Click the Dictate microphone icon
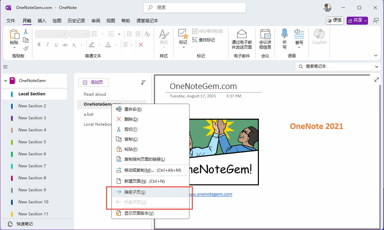Viewport: 384px width, 230px height. tap(284, 34)
